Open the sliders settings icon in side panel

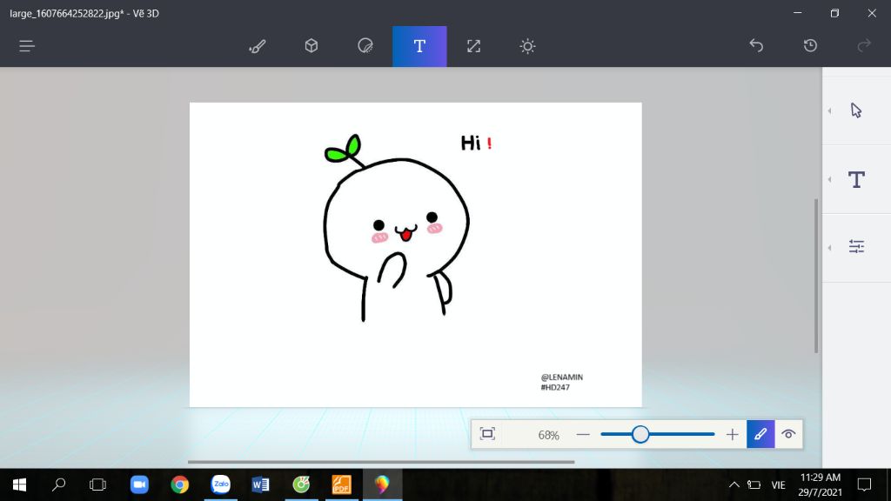856,246
